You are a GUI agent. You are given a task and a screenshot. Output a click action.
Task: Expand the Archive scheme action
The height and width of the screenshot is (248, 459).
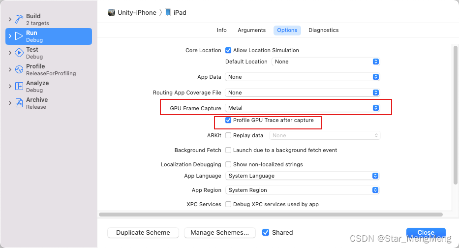tap(10, 103)
